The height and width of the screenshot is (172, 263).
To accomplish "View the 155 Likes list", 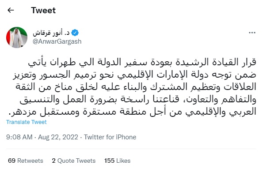I will tap(117, 161).
